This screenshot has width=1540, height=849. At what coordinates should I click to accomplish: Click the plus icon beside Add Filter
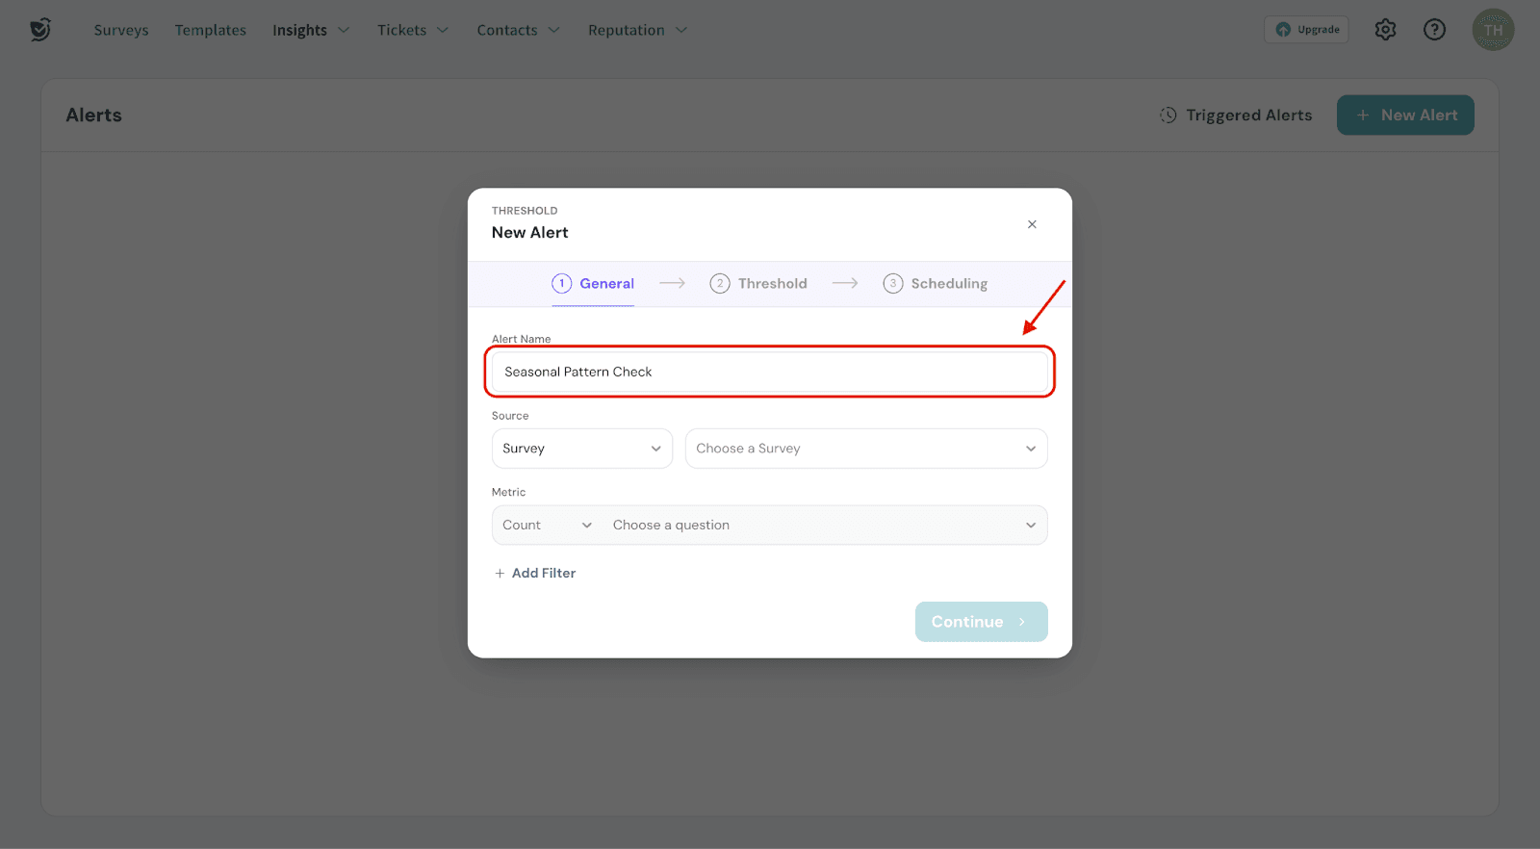tap(500, 574)
